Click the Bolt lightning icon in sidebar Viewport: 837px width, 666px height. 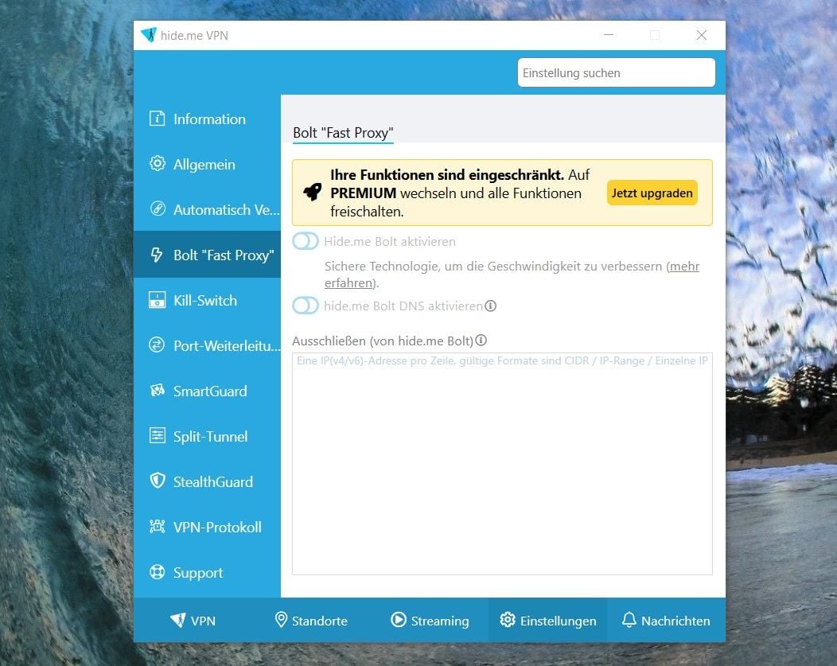pyautogui.click(x=157, y=255)
